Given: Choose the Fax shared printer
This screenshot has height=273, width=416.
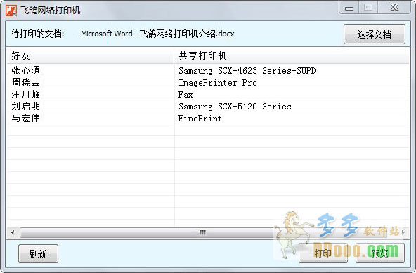Looking at the screenshot, I should (x=186, y=95).
